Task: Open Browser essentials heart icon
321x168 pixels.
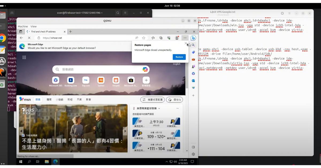Action: point(169,38)
